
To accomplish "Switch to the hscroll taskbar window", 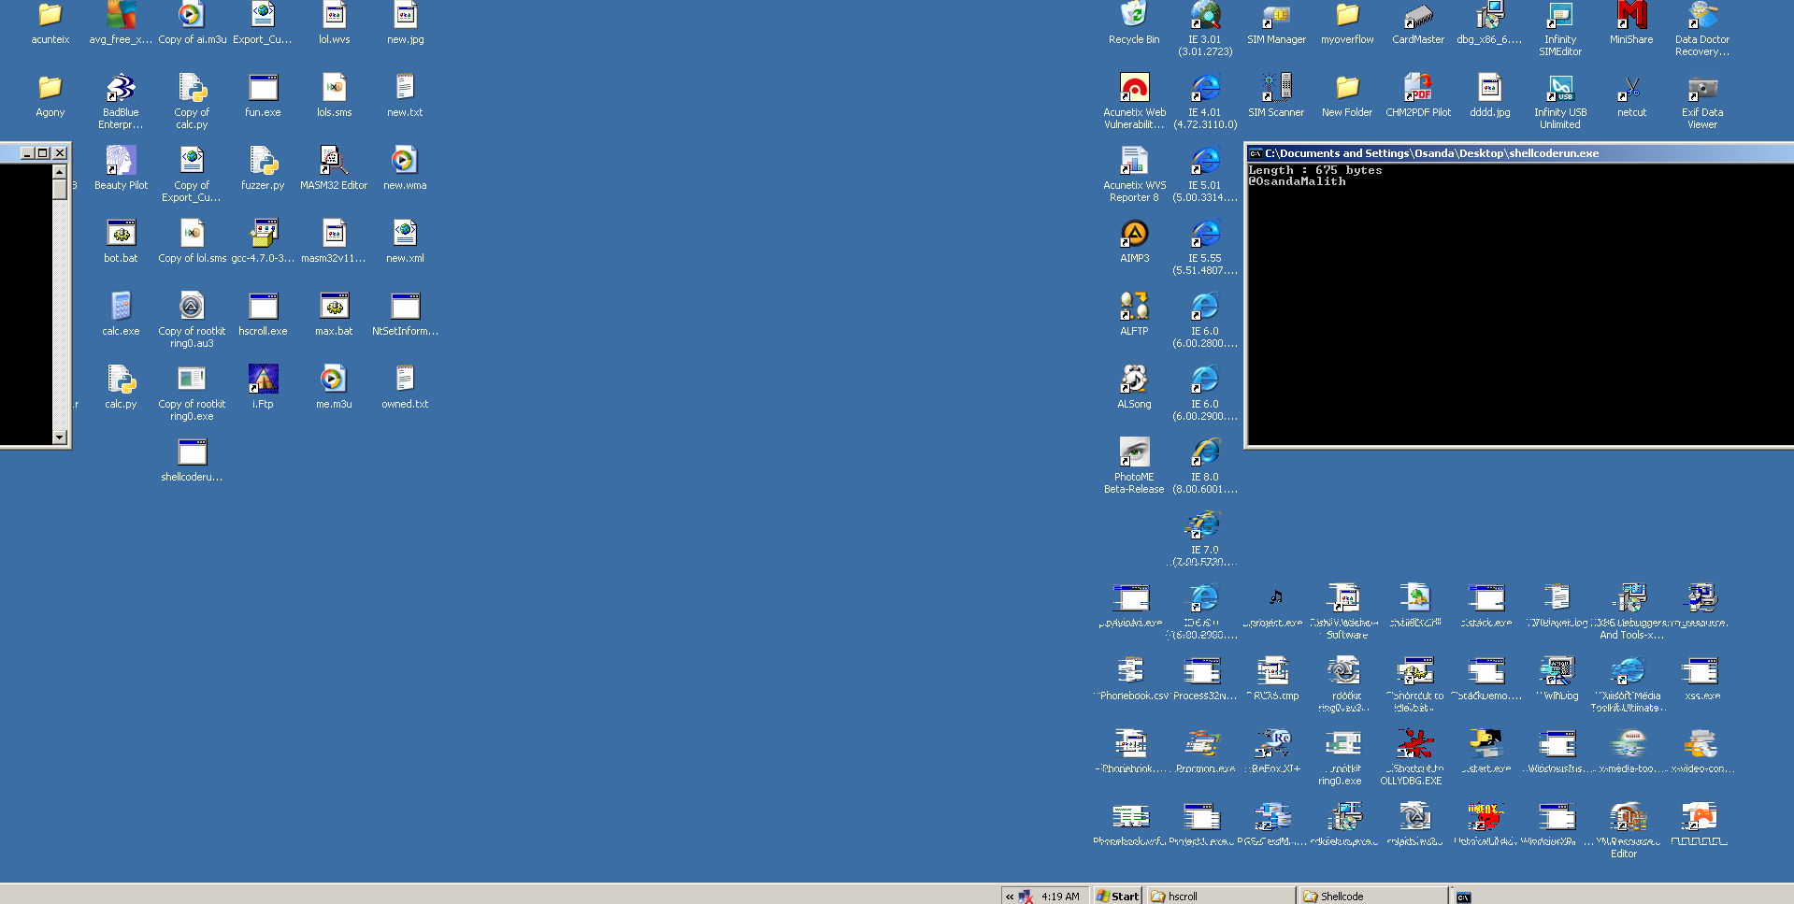I will coord(1219,896).
